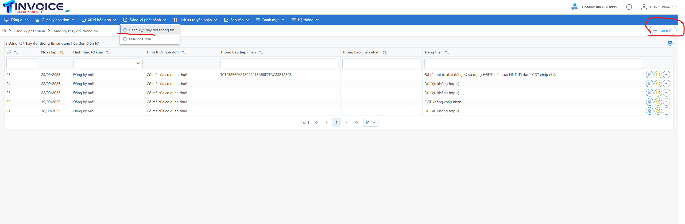Sort by Thông báo chấp nhận column

385,52
